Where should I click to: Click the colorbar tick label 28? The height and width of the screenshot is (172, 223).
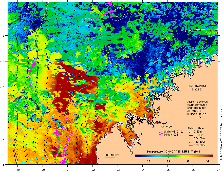148,161
